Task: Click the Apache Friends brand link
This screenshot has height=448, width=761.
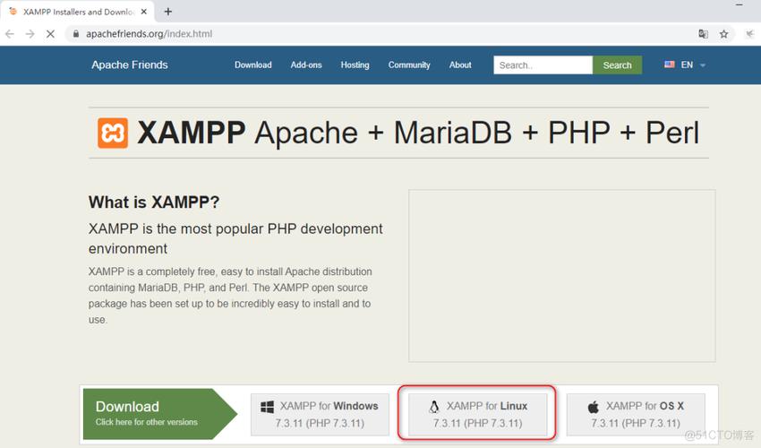Action: click(130, 65)
